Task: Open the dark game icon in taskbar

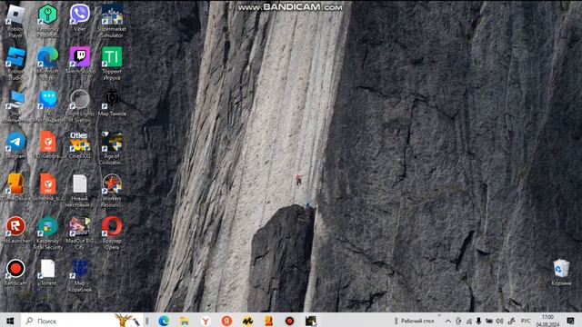Action: (311, 321)
